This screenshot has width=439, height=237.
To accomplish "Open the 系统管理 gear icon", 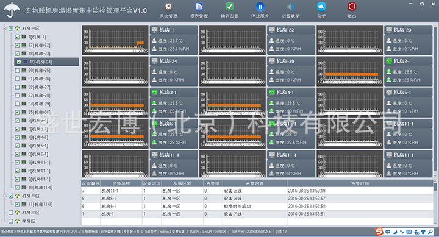I will click(168, 7).
